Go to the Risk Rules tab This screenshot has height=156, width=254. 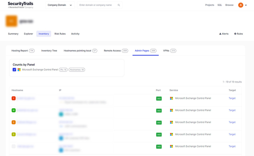coord(60,34)
